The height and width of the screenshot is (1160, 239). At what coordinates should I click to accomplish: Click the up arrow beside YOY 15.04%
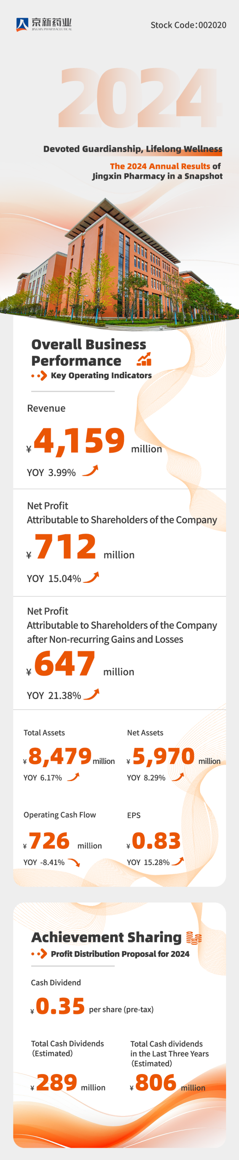click(x=91, y=577)
